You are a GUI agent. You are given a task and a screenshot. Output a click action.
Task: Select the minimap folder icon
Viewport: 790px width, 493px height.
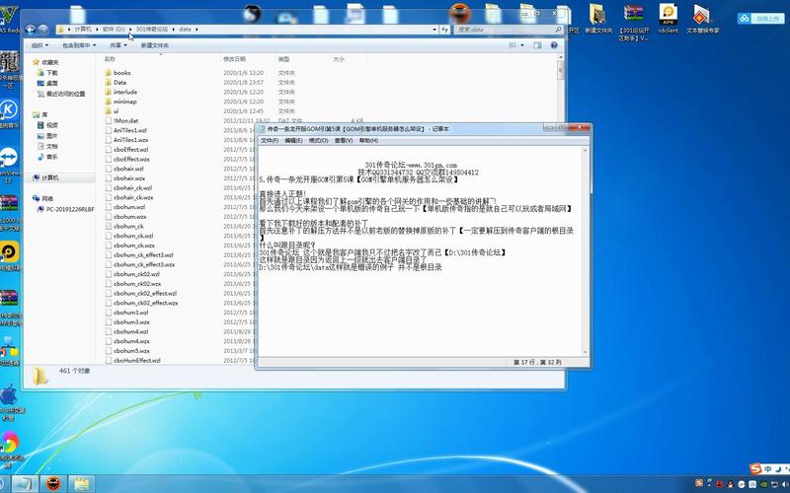click(108, 102)
